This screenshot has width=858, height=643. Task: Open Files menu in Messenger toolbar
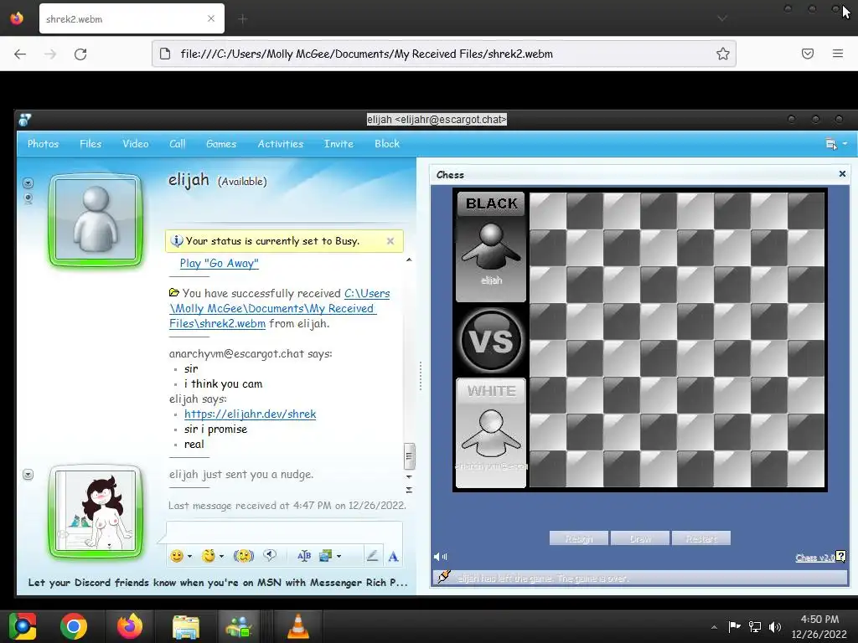[x=90, y=144]
